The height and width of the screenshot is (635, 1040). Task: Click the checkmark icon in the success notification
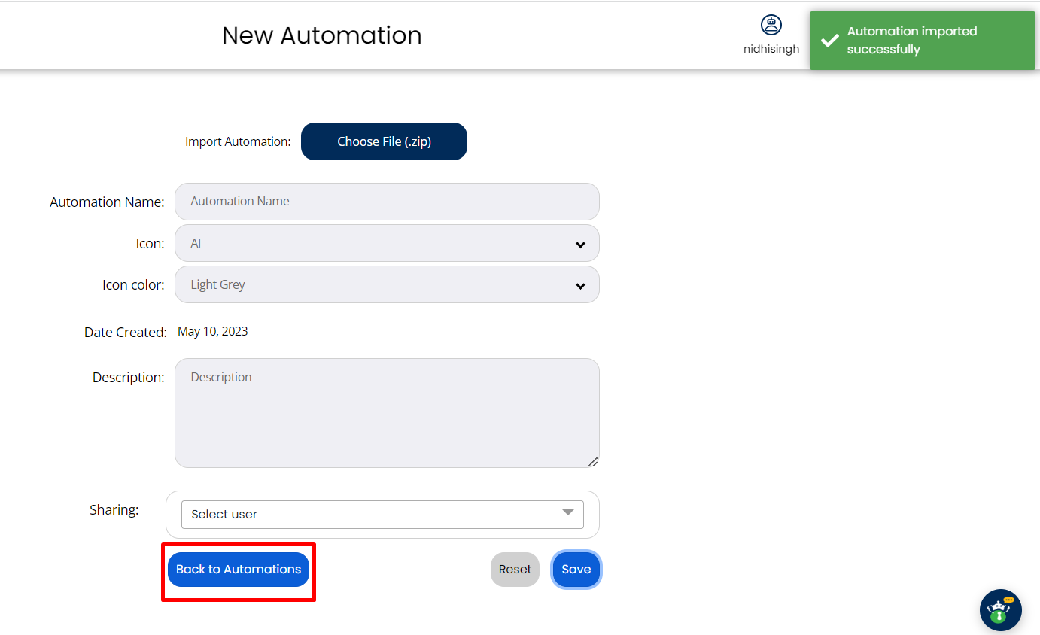click(x=829, y=41)
